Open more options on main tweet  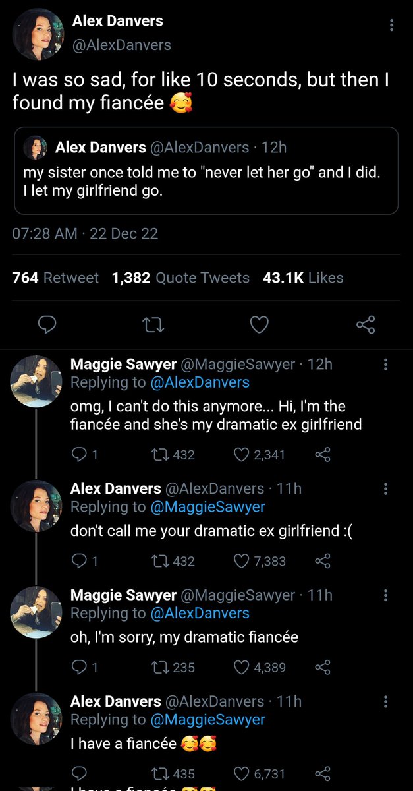[392, 26]
